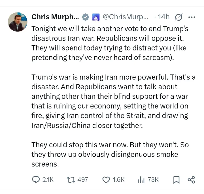Image resolution: width=204 pixels, height=194 pixels.
Task: Click the 14h timestamp
Action: [x=164, y=17]
